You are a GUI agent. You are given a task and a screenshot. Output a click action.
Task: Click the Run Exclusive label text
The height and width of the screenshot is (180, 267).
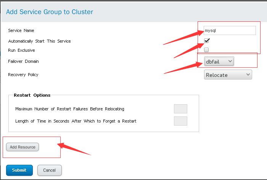tap(21, 50)
